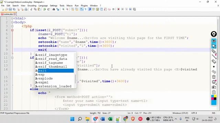Collapse the body fold on line 2

(x=12, y=22)
